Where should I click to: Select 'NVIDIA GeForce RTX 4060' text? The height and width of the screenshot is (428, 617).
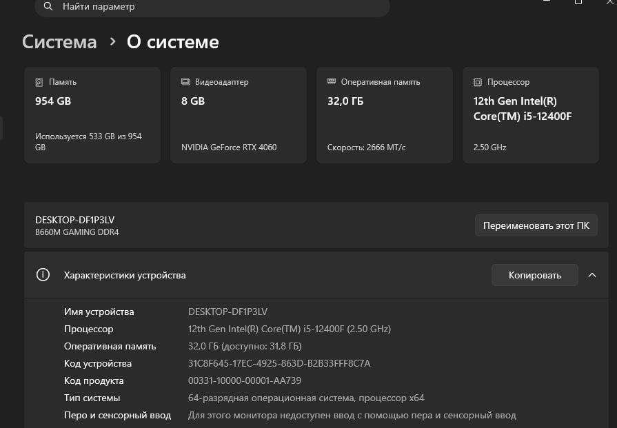pyautogui.click(x=229, y=147)
